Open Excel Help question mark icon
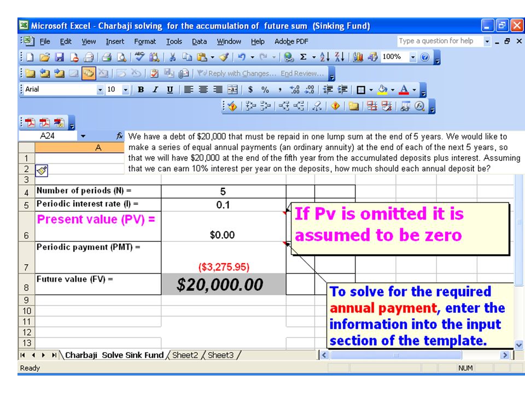The height and width of the screenshot is (393, 525). (424, 57)
